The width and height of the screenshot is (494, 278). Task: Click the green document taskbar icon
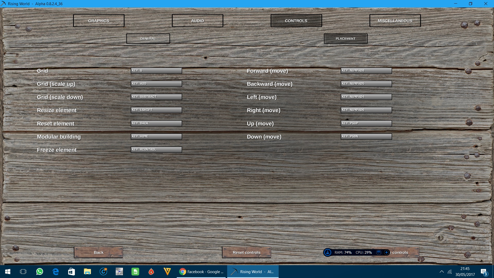(x=135, y=272)
